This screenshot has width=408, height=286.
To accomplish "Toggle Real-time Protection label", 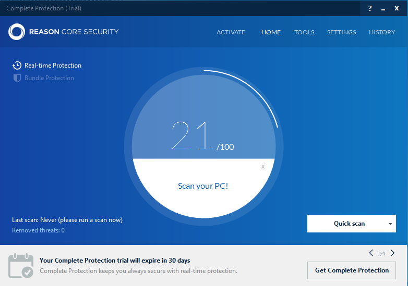I will (53, 66).
